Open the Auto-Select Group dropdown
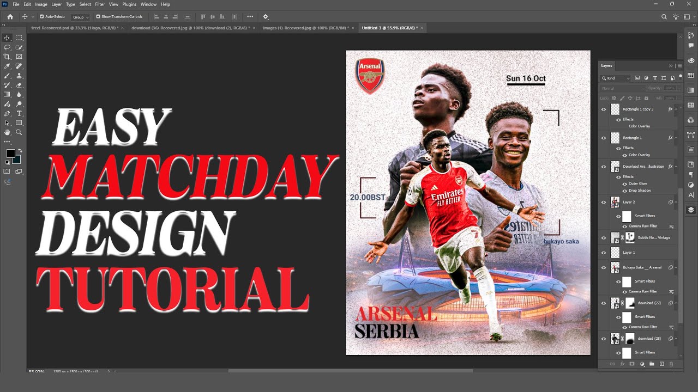The height and width of the screenshot is (392, 698). pos(80,17)
